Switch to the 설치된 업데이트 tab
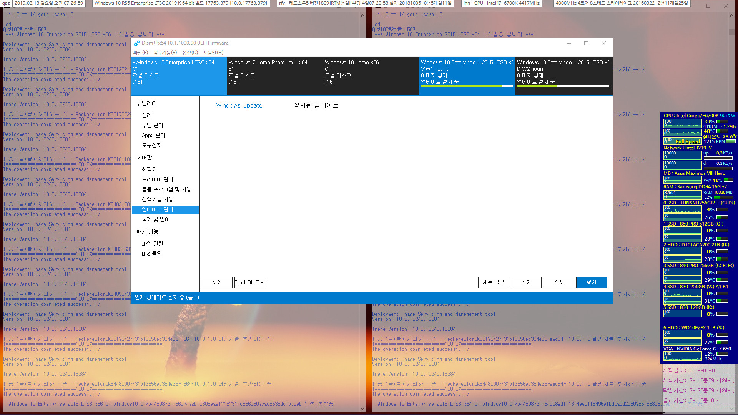 click(316, 105)
